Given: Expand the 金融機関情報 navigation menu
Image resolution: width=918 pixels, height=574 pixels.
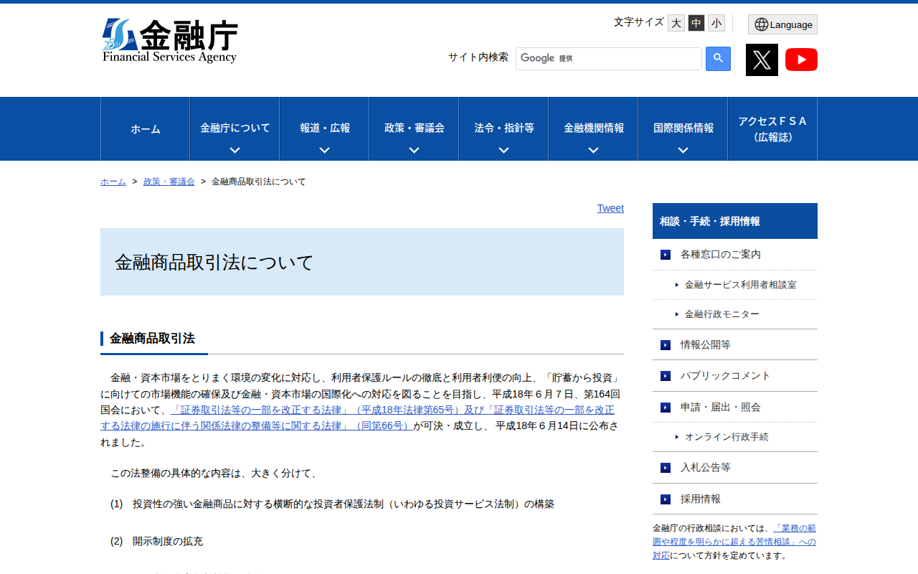Looking at the screenshot, I should click(x=593, y=129).
